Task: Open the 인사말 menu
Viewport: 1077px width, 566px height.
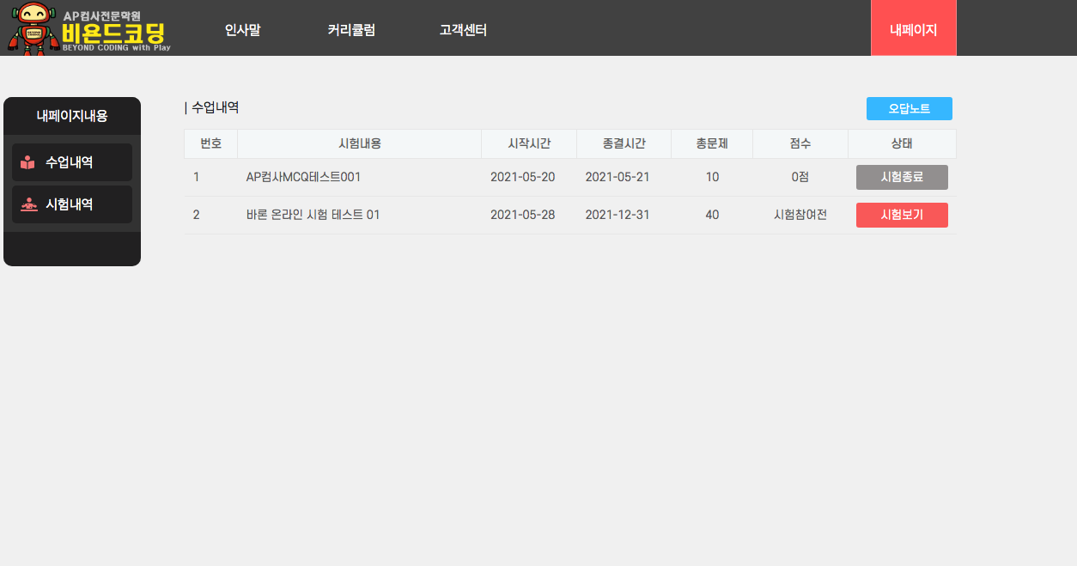Action: (242, 29)
